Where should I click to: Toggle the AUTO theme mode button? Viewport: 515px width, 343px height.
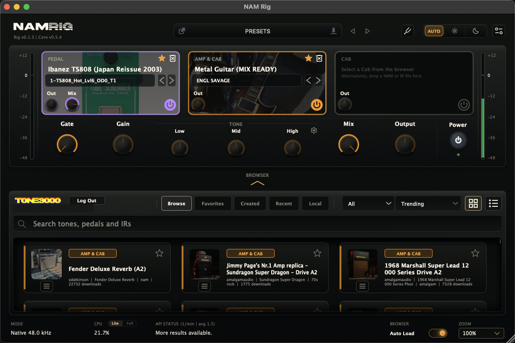tap(434, 31)
